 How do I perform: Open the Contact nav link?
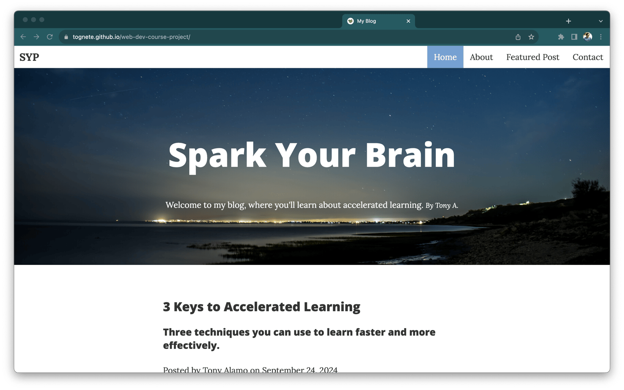[588, 57]
